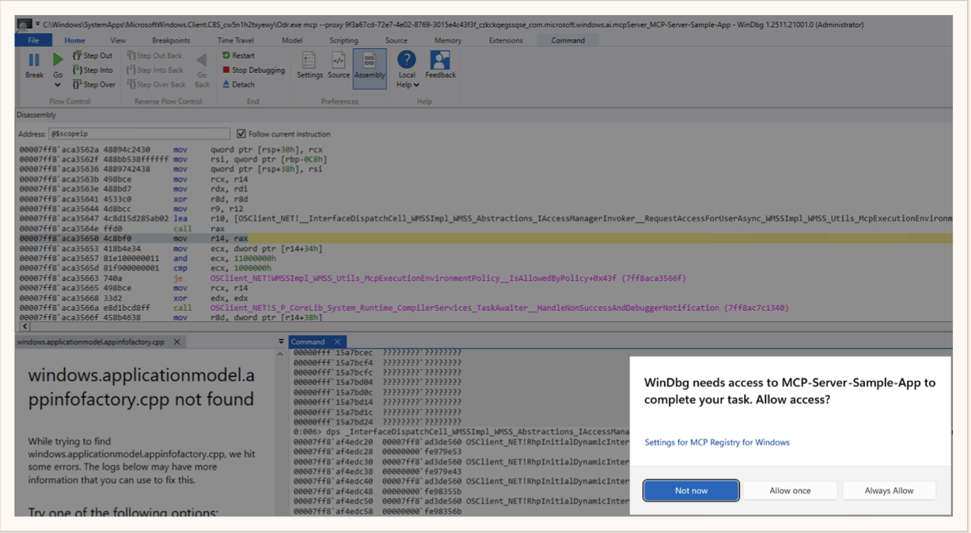Open the Settings preferences icon
The height and width of the screenshot is (533, 971).
(309, 61)
